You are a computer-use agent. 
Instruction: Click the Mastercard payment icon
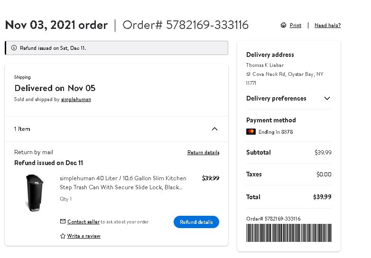(x=251, y=132)
